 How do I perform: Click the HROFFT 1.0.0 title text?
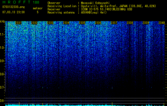tap(21, 2)
